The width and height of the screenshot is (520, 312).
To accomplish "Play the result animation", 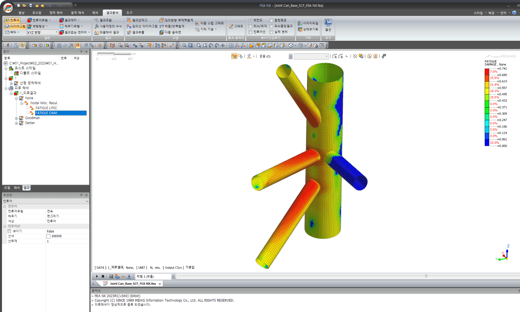I will coord(97,276).
